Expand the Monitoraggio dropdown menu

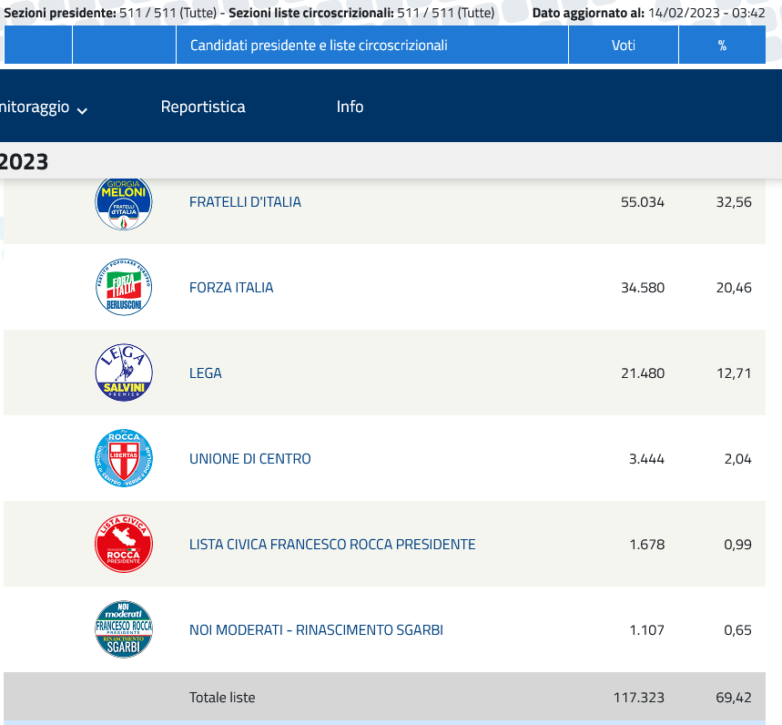(x=44, y=107)
